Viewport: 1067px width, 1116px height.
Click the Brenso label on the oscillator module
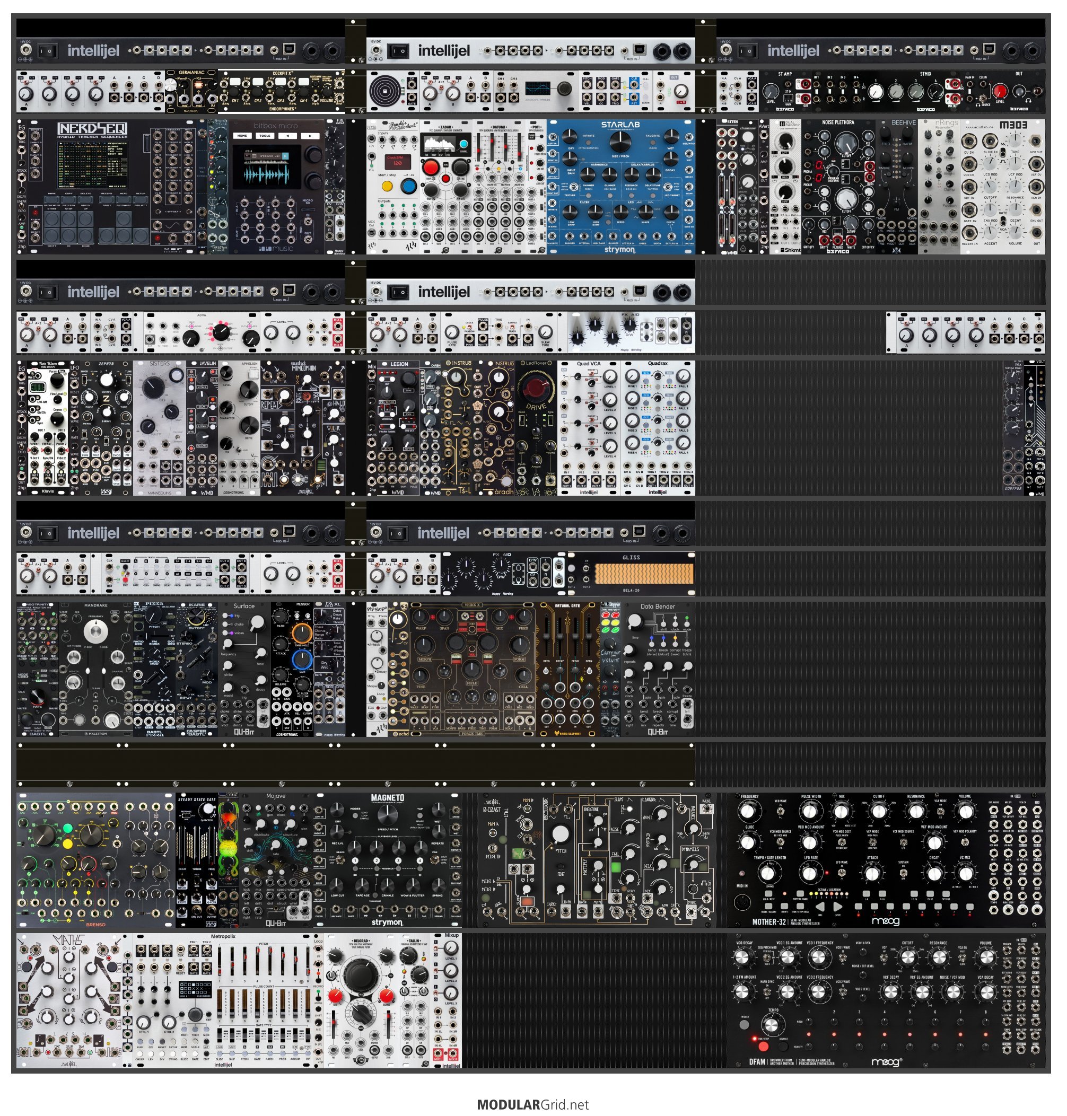[95, 924]
